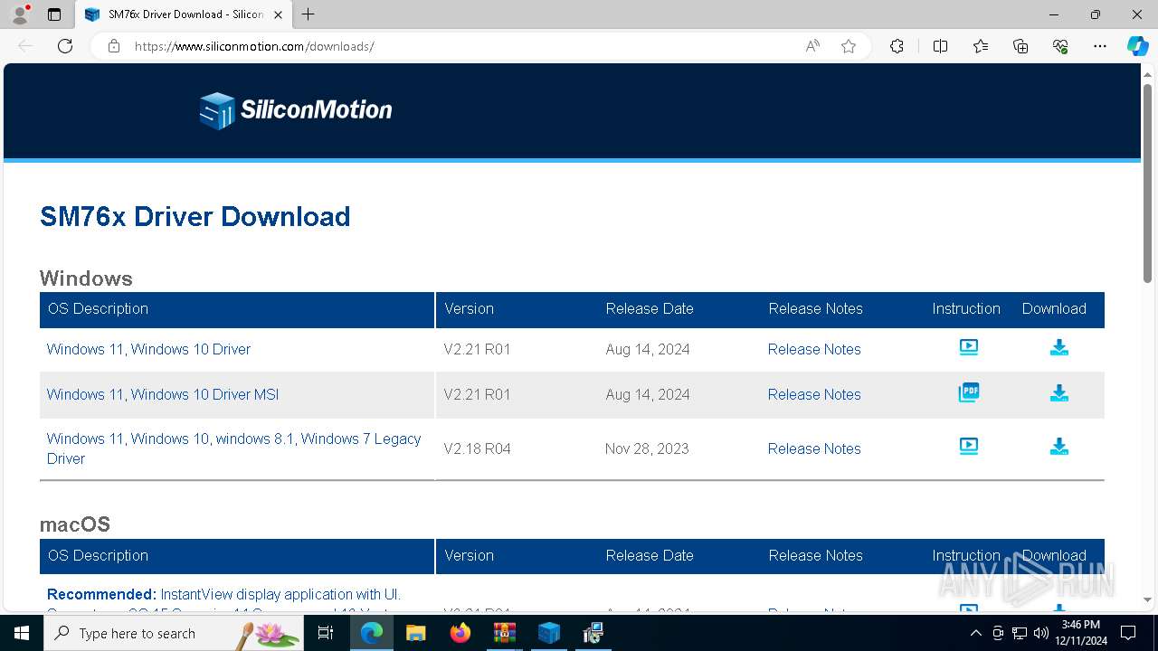View site information lock icon

pyautogui.click(x=114, y=46)
